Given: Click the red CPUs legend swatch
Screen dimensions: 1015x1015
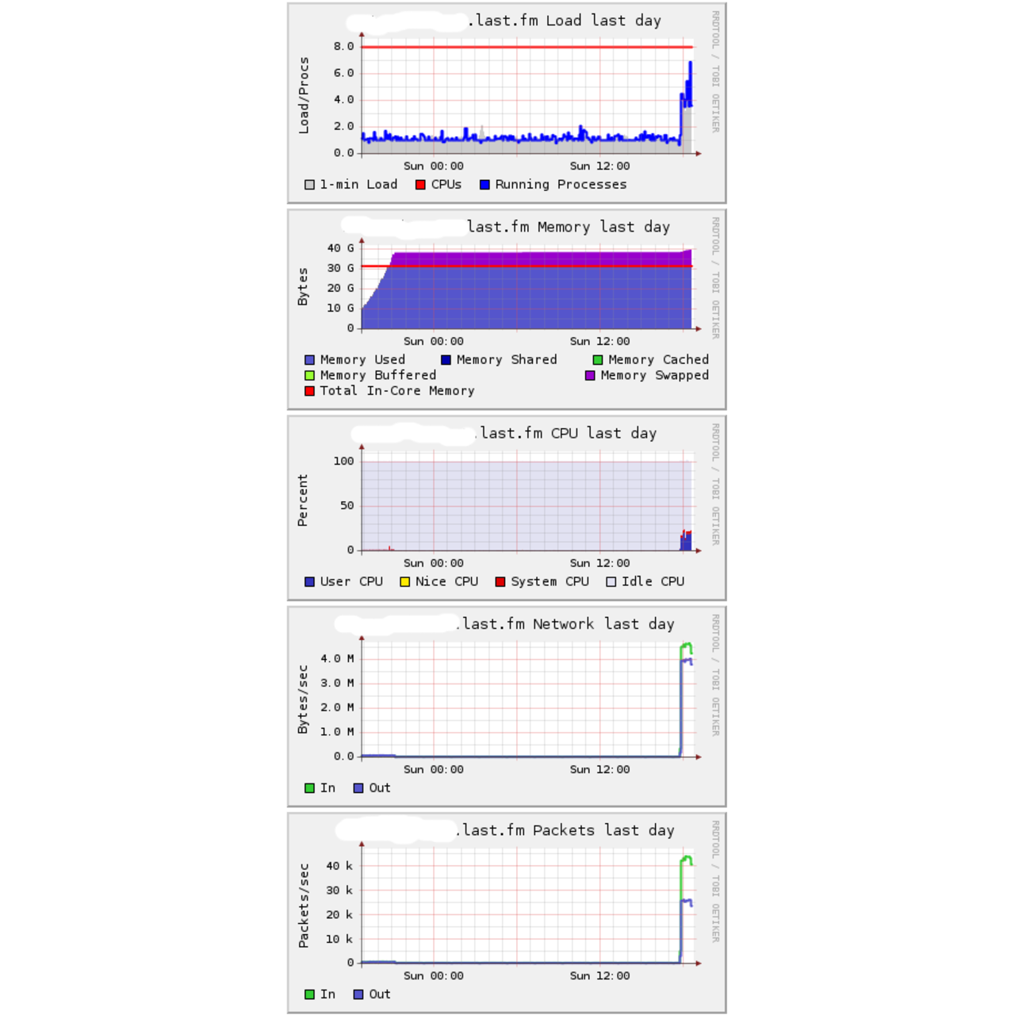Looking at the screenshot, I should [x=420, y=185].
